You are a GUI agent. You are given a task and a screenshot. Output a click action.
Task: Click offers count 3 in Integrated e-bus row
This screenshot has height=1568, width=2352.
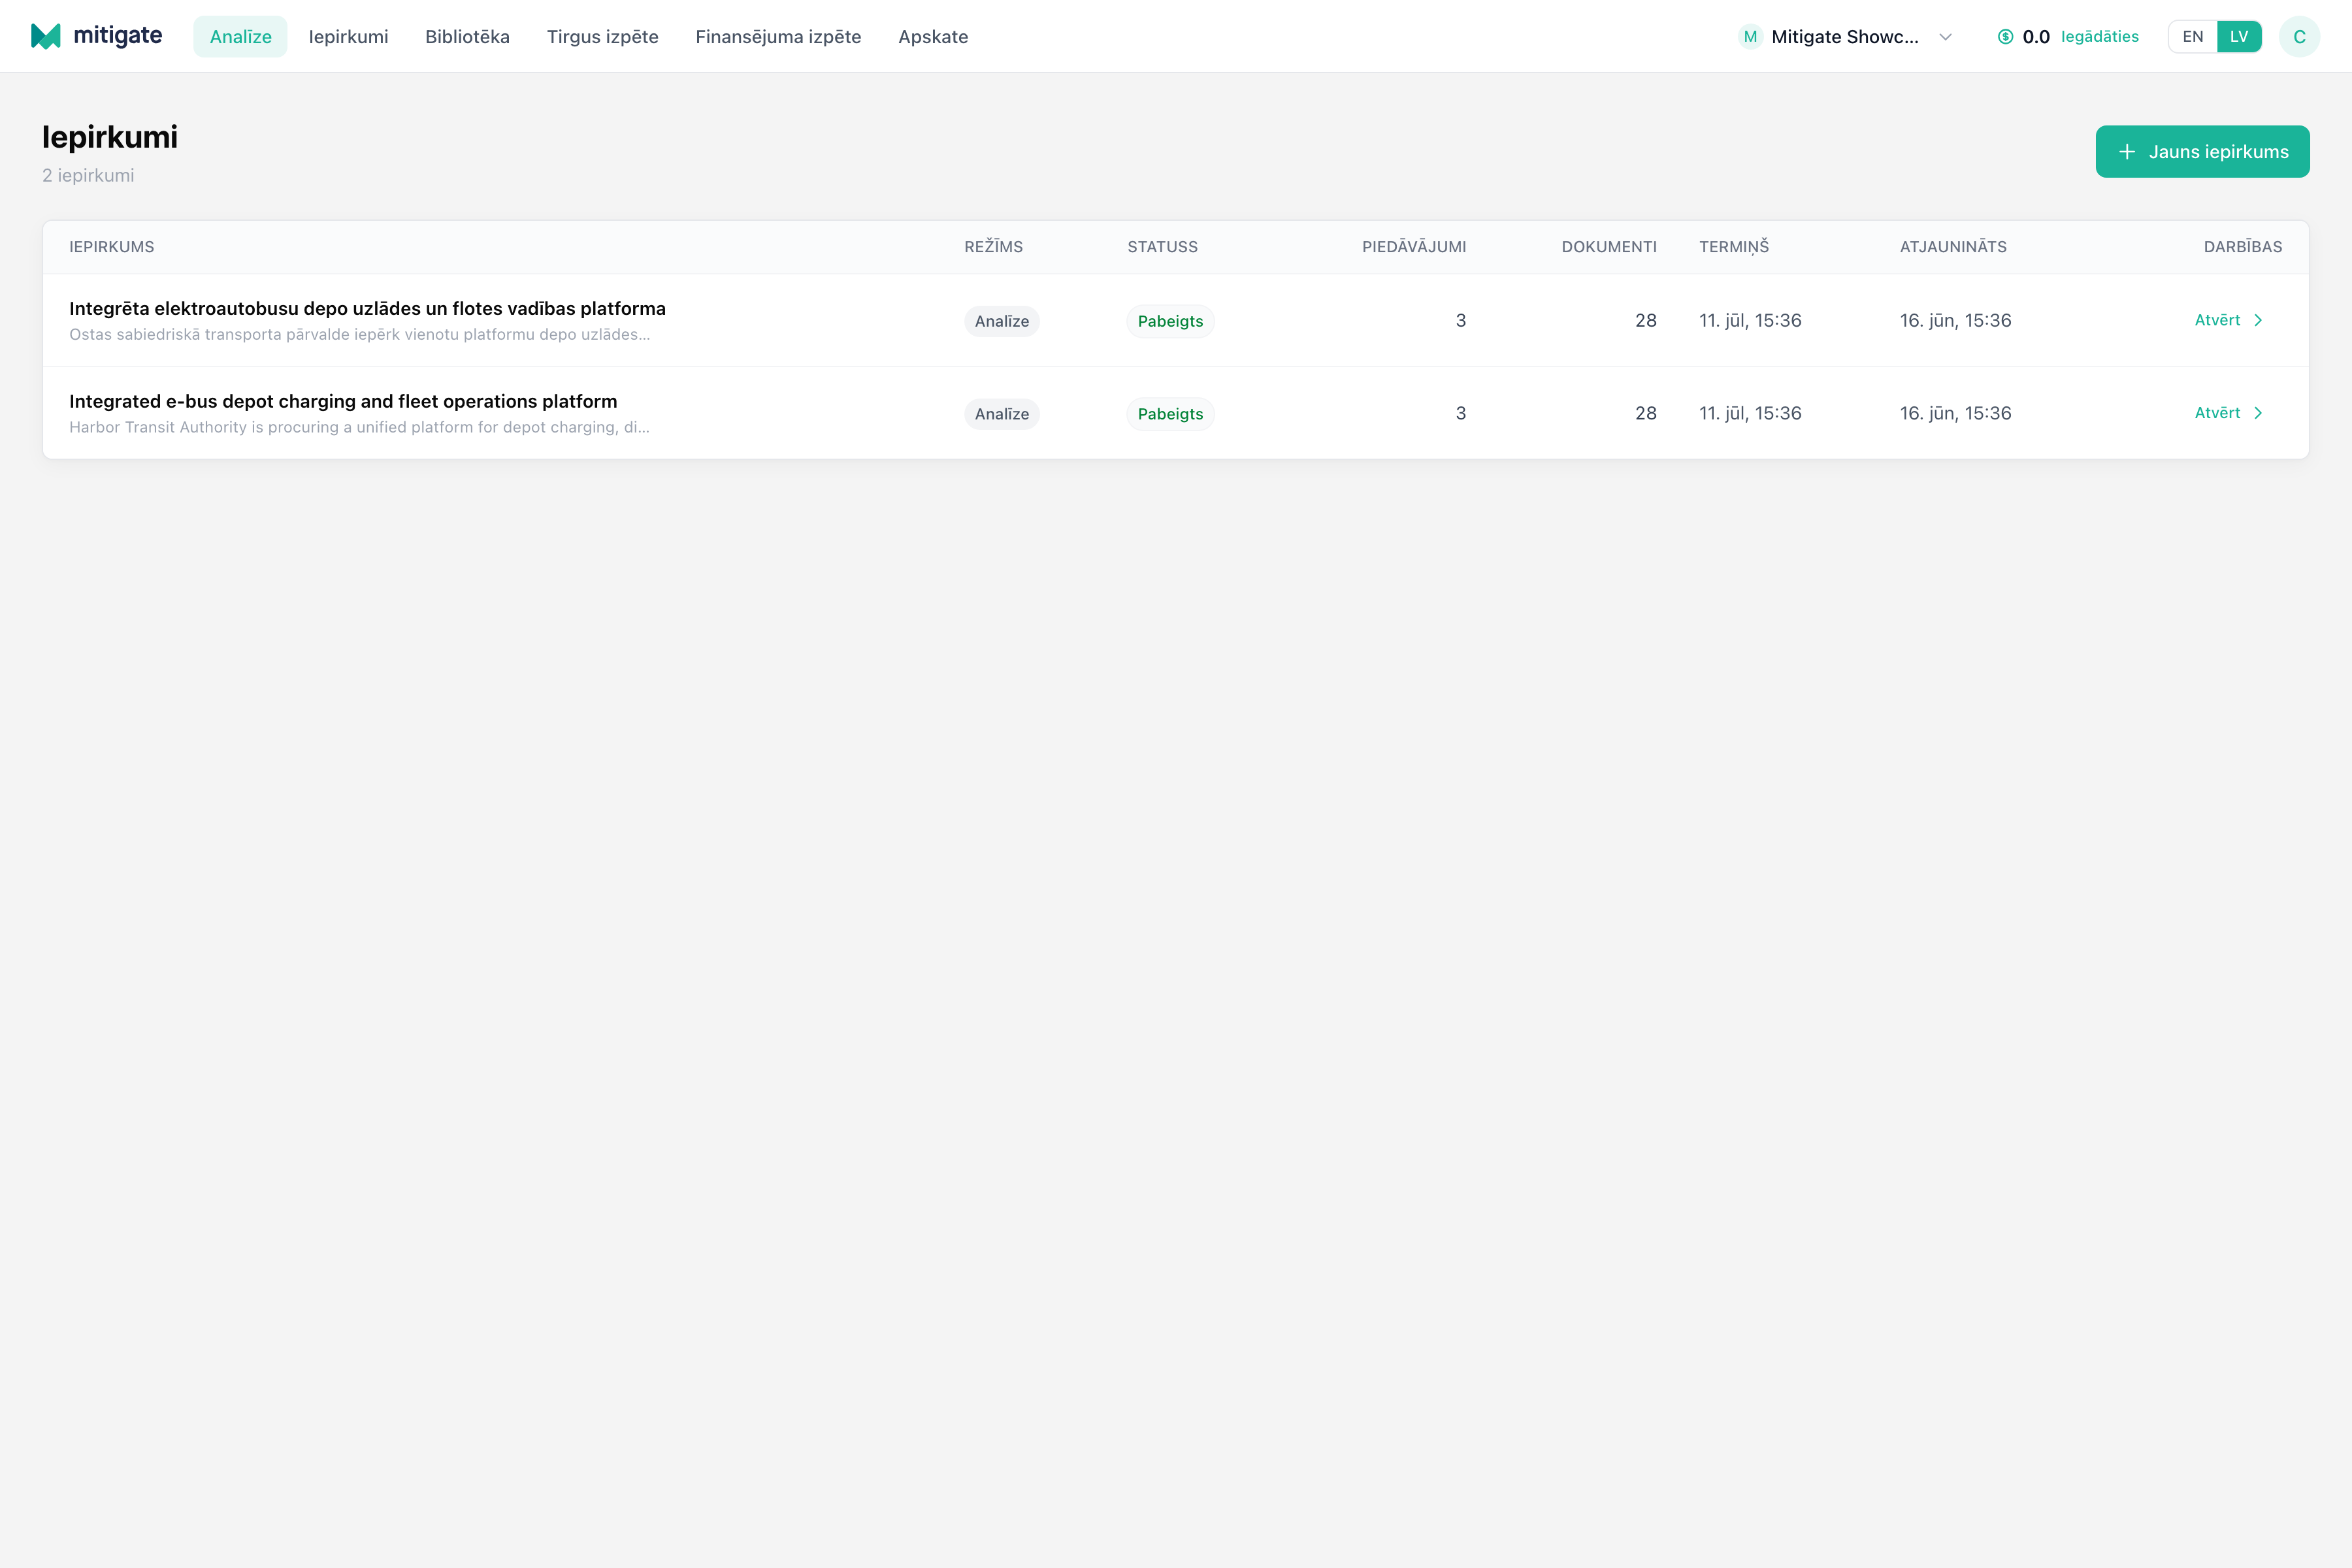pos(1461,413)
